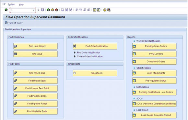The height and width of the screenshot is (120, 188).
Task: Click the Find Pipeline Patrol button
Action: pyautogui.click(x=35, y=104)
